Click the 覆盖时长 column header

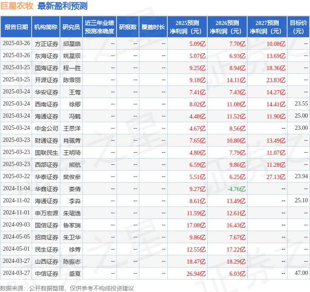153,27
